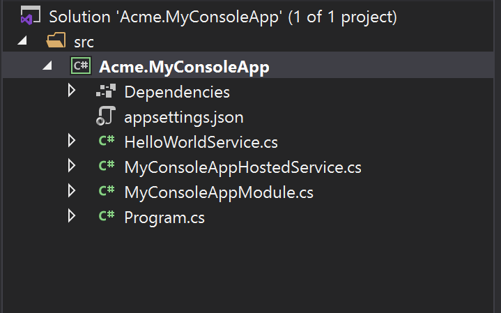Image resolution: width=501 pixels, height=313 pixels.
Task: Click the src folder icon
Action: click(56, 40)
